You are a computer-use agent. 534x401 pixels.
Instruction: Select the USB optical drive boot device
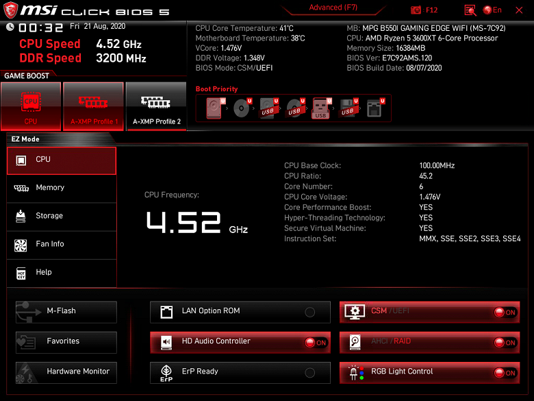tap(295, 108)
